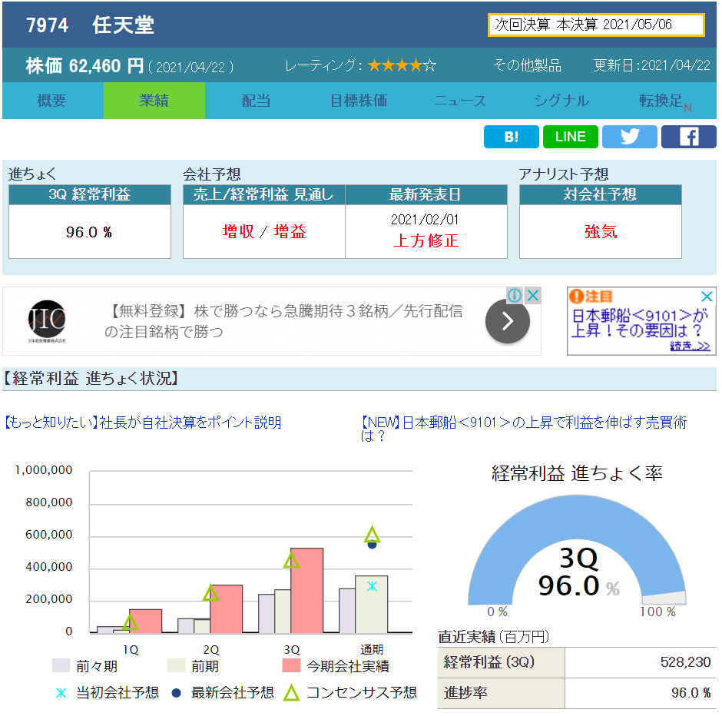Click the 通期 consensus triangle marker
The image size is (722, 716).
coord(372,535)
